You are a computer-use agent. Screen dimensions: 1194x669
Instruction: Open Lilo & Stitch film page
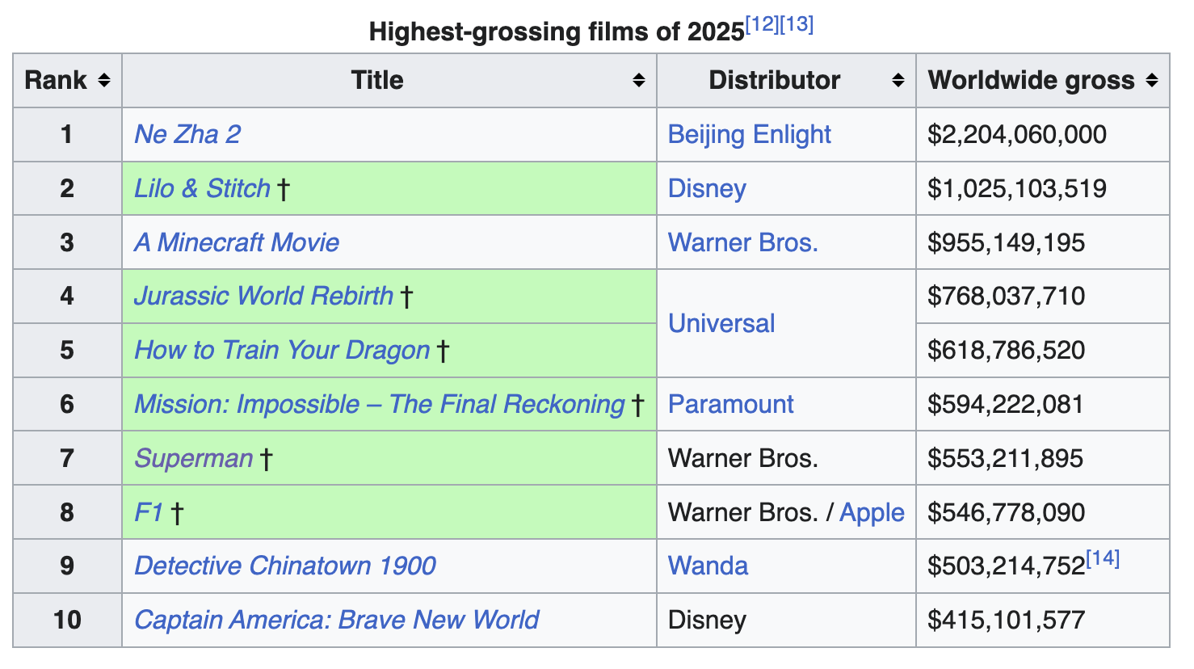click(202, 188)
